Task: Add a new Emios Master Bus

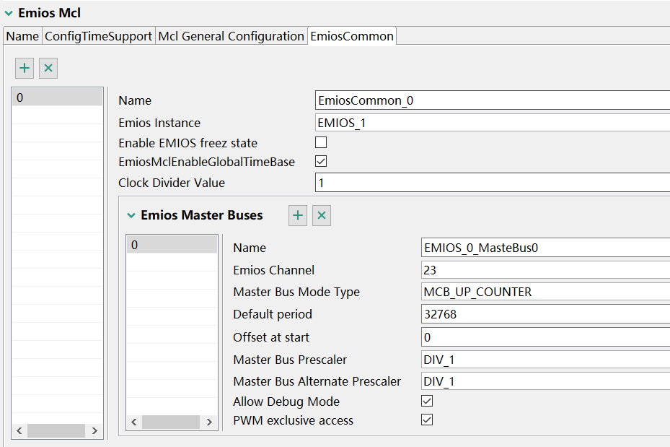Action: coord(298,215)
